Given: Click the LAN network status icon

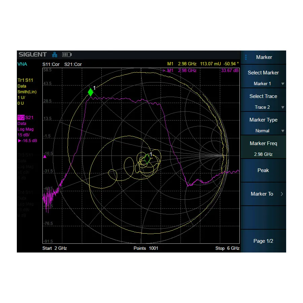Looking at the screenshot, I should (54, 54).
